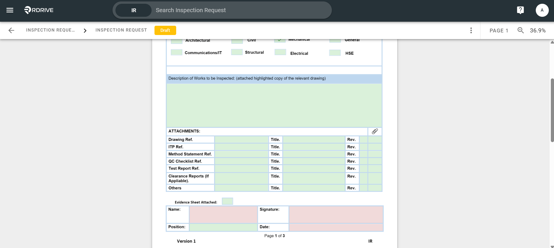Open the 36.9% zoom level control

tap(538, 30)
